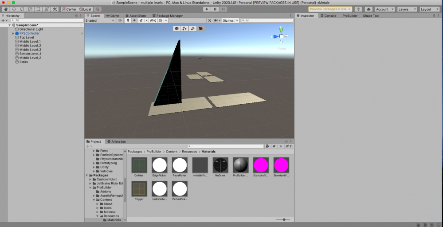Select ProBuilder Edge mode icon
443x227 pixels.
193,28
